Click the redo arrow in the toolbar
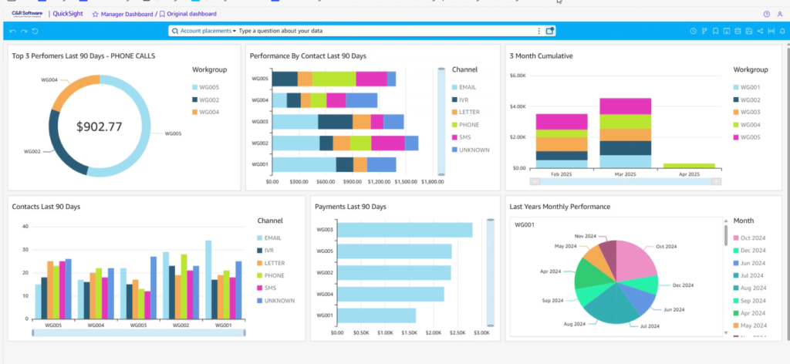 [x=24, y=31]
